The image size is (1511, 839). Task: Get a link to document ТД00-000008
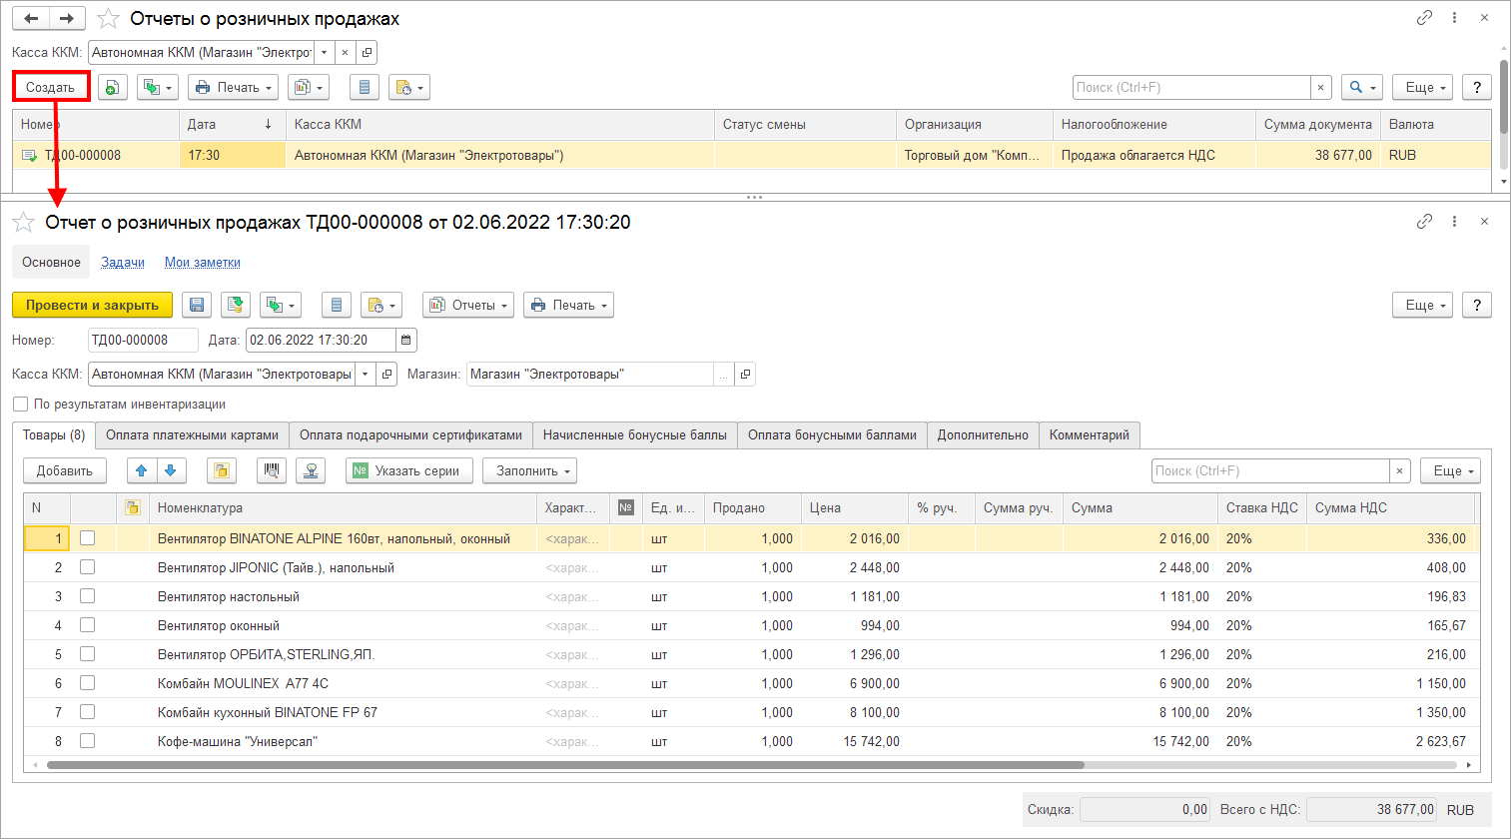[x=1424, y=222]
